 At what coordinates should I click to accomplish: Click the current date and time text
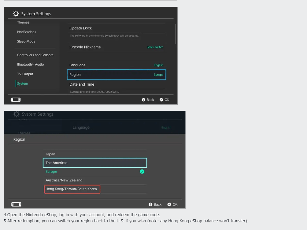click(94, 92)
